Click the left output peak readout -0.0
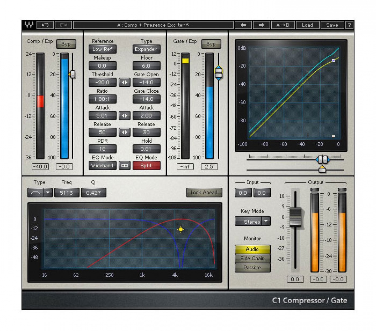376x331 pixels. point(318,279)
